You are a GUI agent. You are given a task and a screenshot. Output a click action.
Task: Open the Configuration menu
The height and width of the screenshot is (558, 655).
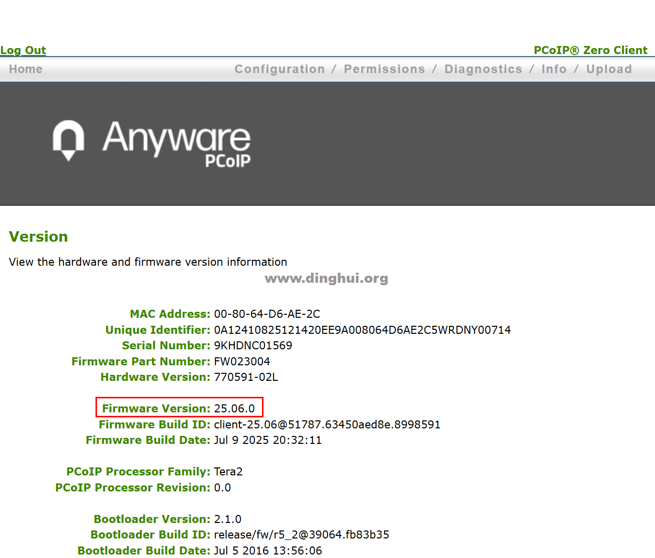point(279,69)
